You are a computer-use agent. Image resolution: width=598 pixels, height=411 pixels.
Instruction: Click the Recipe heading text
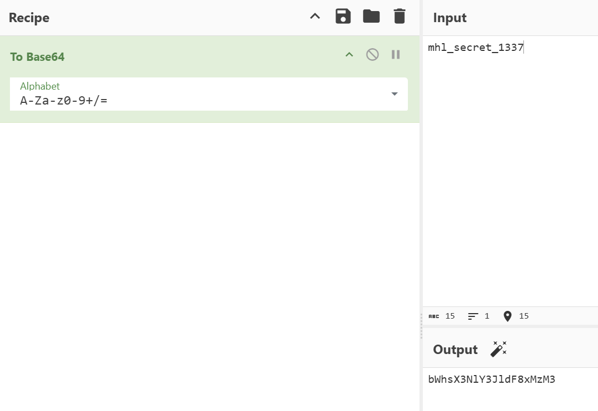click(29, 18)
